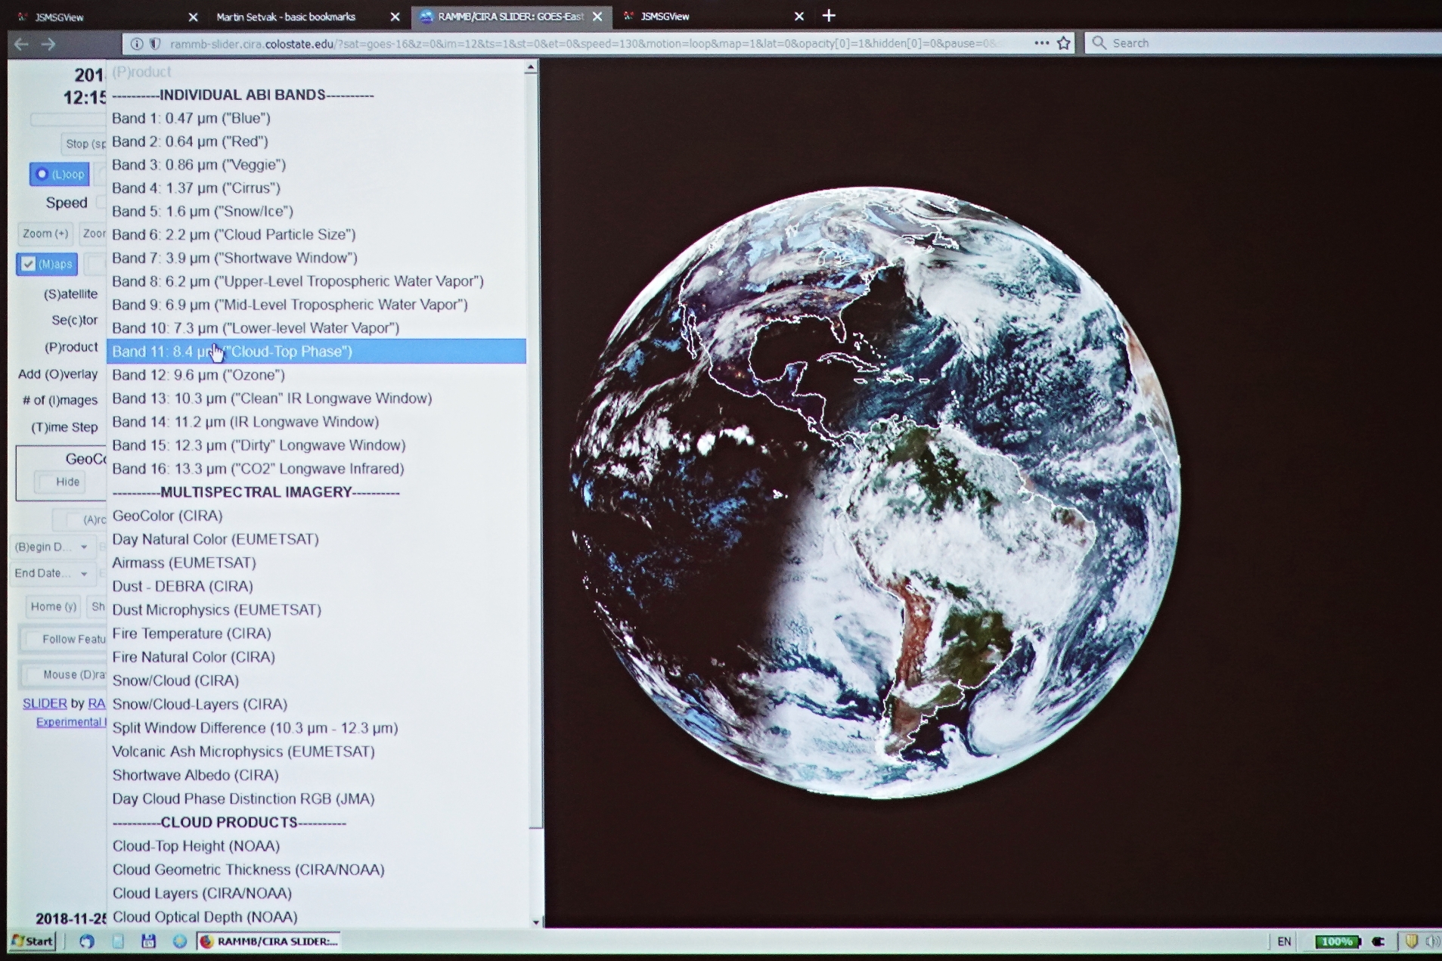This screenshot has width=1442, height=961.
Task: Click the power plug tray icon
Action: tap(1379, 941)
